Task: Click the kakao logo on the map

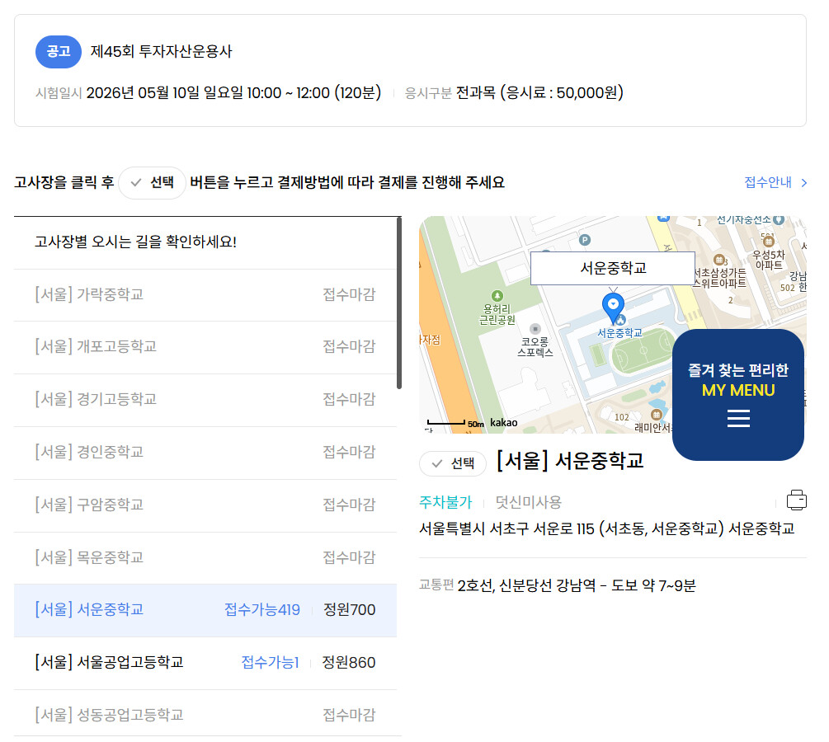Action: tap(503, 423)
